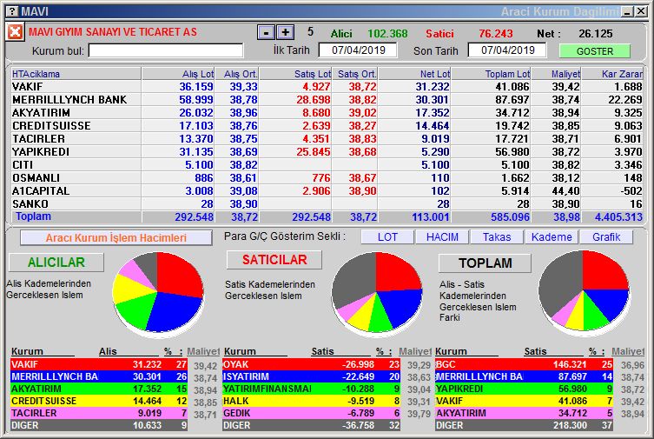Select the CITI row
The height and width of the screenshot is (439, 654).
327,165
